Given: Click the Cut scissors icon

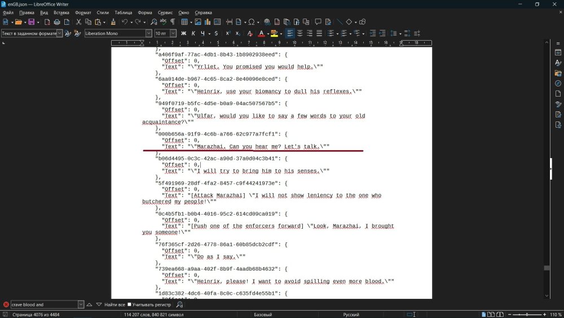Looking at the screenshot, I should click(x=79, y=22).
